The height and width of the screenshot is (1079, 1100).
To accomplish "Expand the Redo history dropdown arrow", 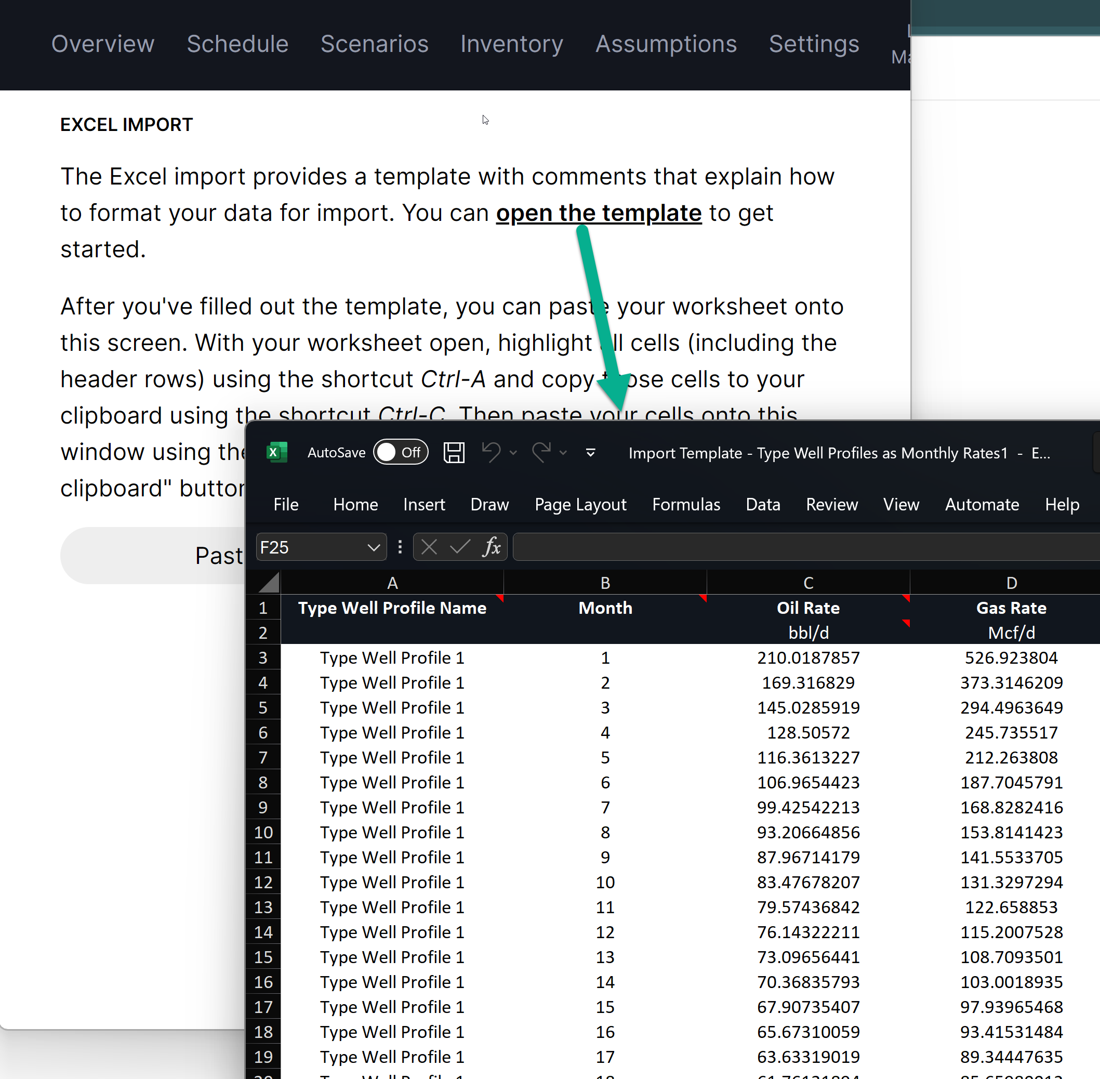I will click(563, 452).
